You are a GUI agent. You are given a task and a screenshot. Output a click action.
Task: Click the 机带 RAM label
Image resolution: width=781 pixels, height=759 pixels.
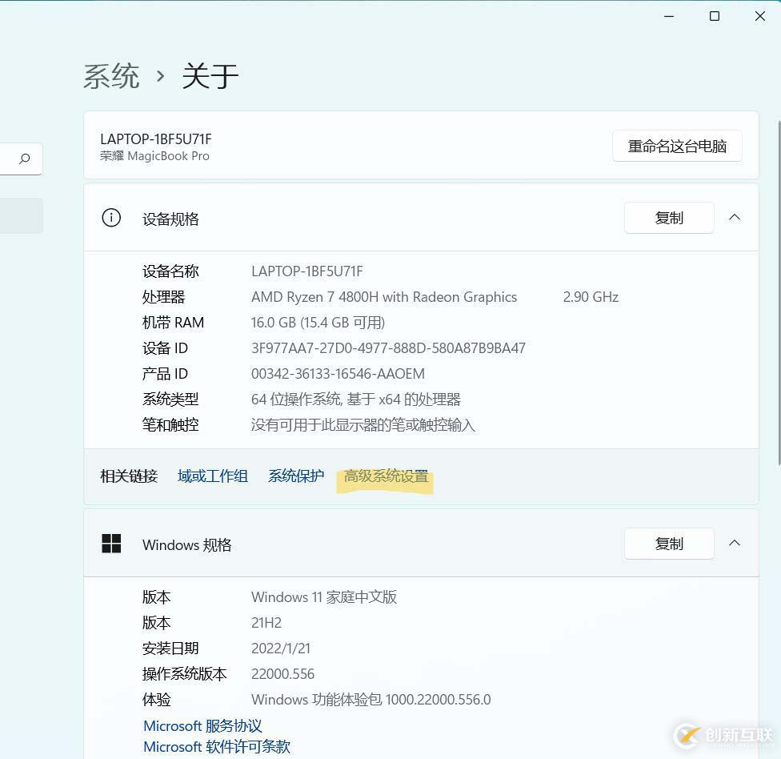[x=173, y=323]
